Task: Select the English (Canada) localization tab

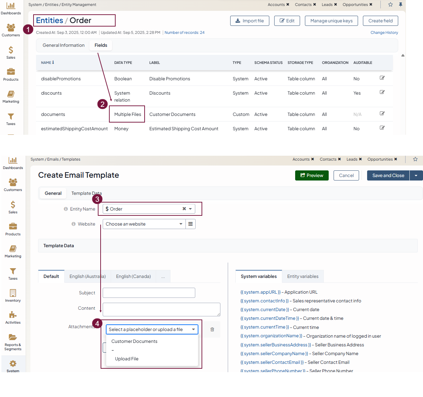Action: pyautogui.click(x=133, y=276)
